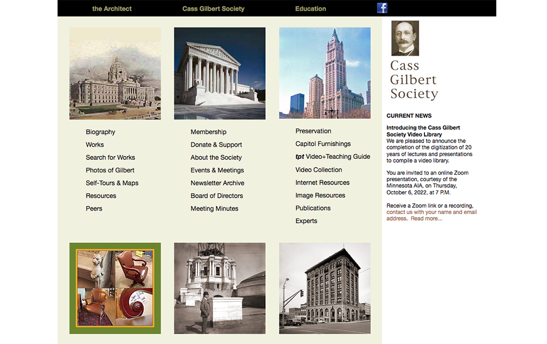Click the capitol dome construction photo
Image resolution: width=547 pixels, height=344 pixels.
click(219, 288)
